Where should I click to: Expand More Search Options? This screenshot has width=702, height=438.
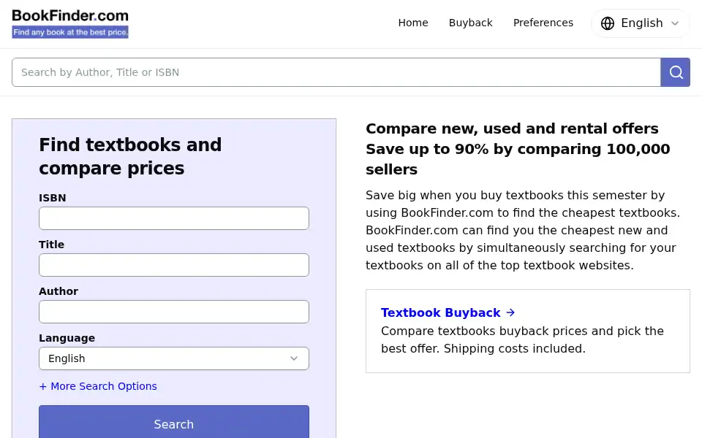pyautogui.click(x=98, y=386)
